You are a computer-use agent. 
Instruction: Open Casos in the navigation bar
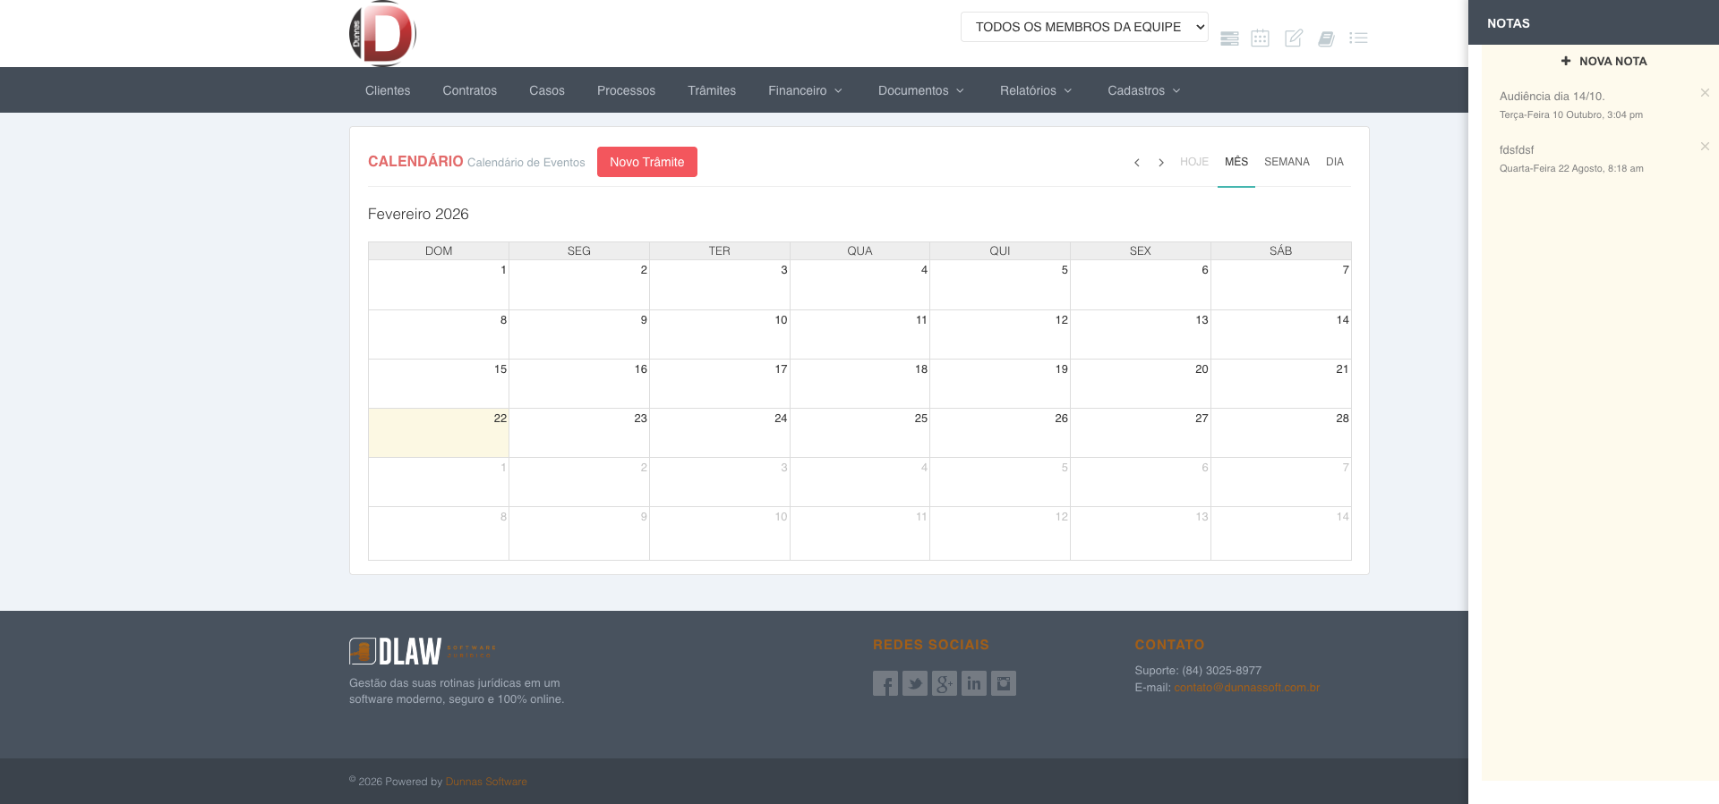[x=547, y=90]
